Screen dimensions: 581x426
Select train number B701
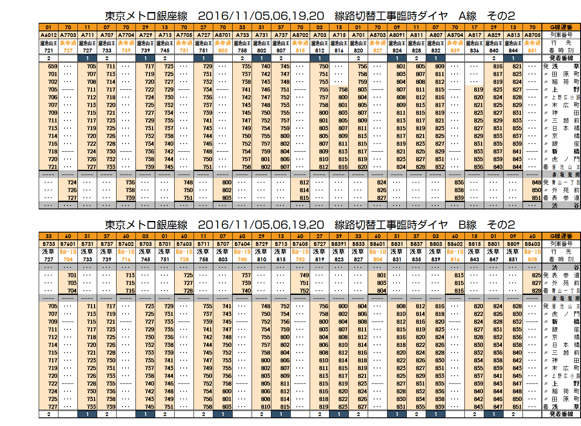[165, 244]
